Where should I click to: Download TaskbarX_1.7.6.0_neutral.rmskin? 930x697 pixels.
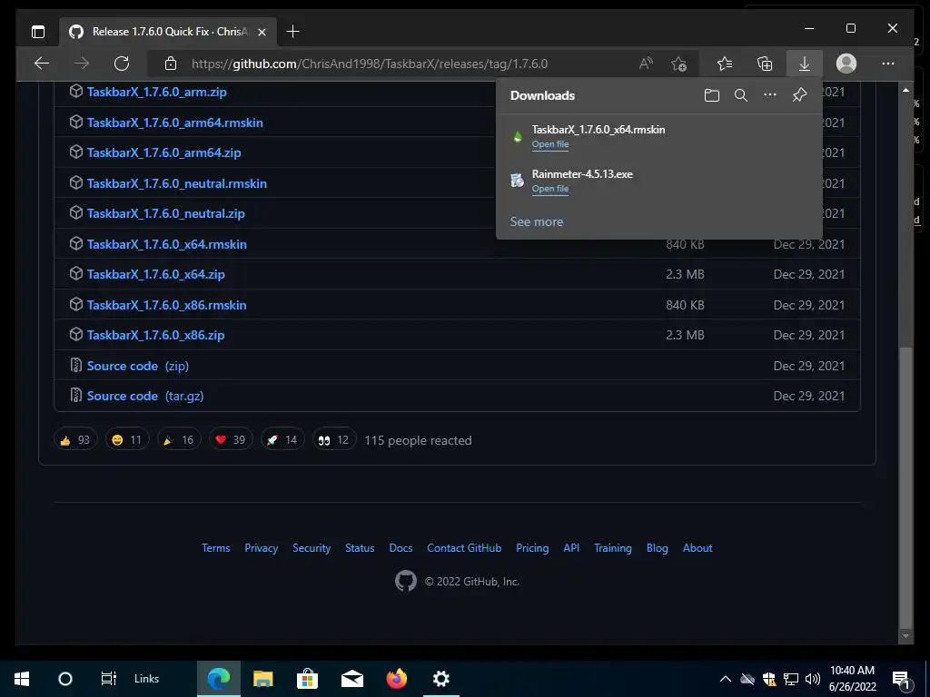tap(177, 183)
